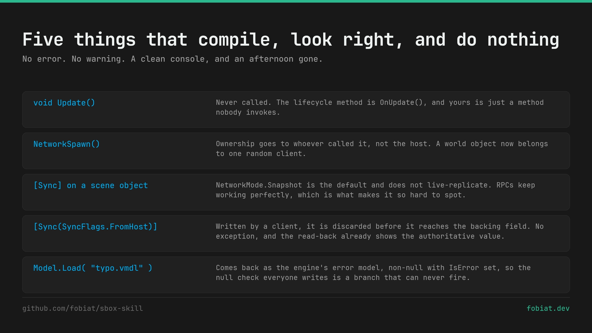Click the 'No error. No warning.' subtitle
The height and width of the screenshot is (333, 592).
pos(172,59)
